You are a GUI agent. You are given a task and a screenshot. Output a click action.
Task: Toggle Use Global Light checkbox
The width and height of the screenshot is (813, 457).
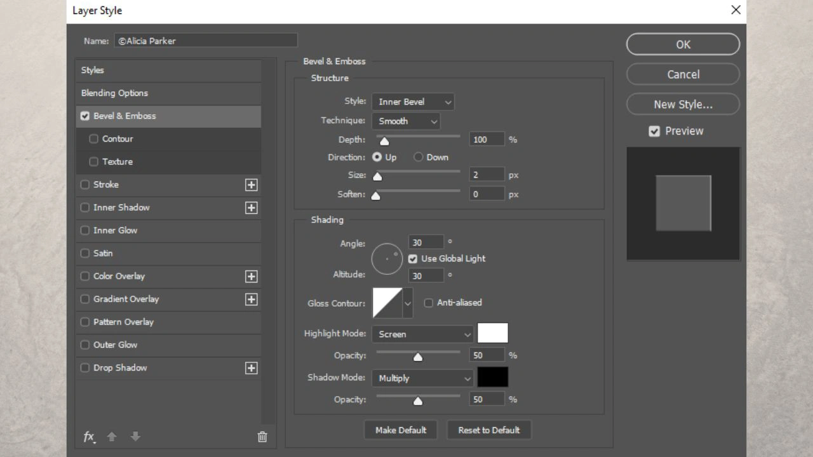[413, 259]
